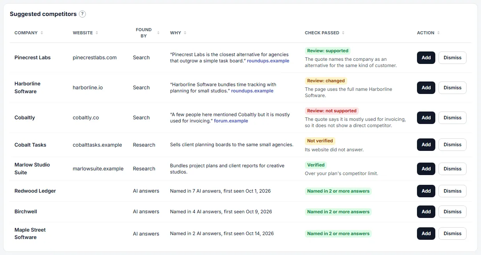Click the harborline.io website text
This screenshot has height=255, width=481.
(88, 88)
